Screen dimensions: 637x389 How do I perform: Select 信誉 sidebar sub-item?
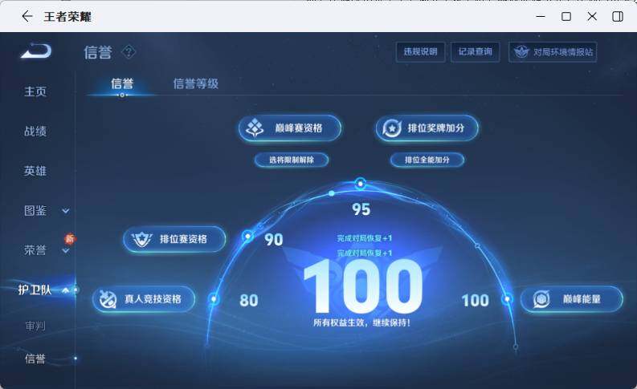35,359
